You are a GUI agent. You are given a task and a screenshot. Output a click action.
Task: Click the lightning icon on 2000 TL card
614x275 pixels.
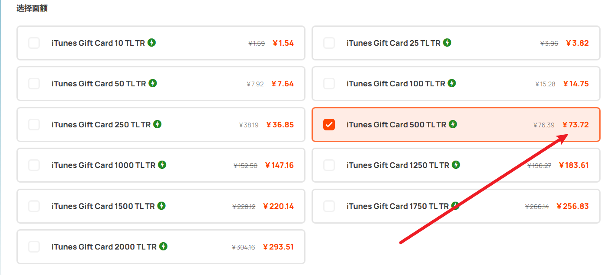tap(163, 246)
